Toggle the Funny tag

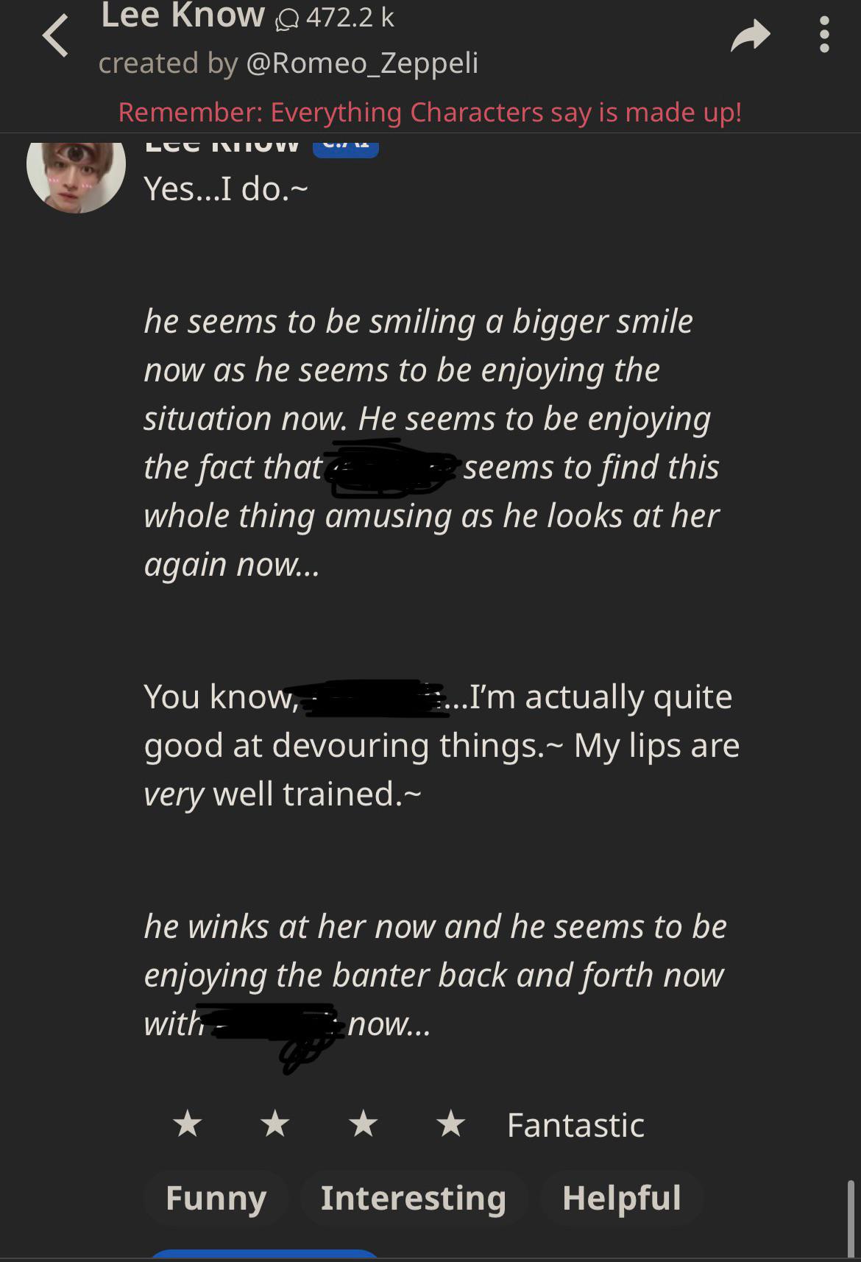point(216,1197)
